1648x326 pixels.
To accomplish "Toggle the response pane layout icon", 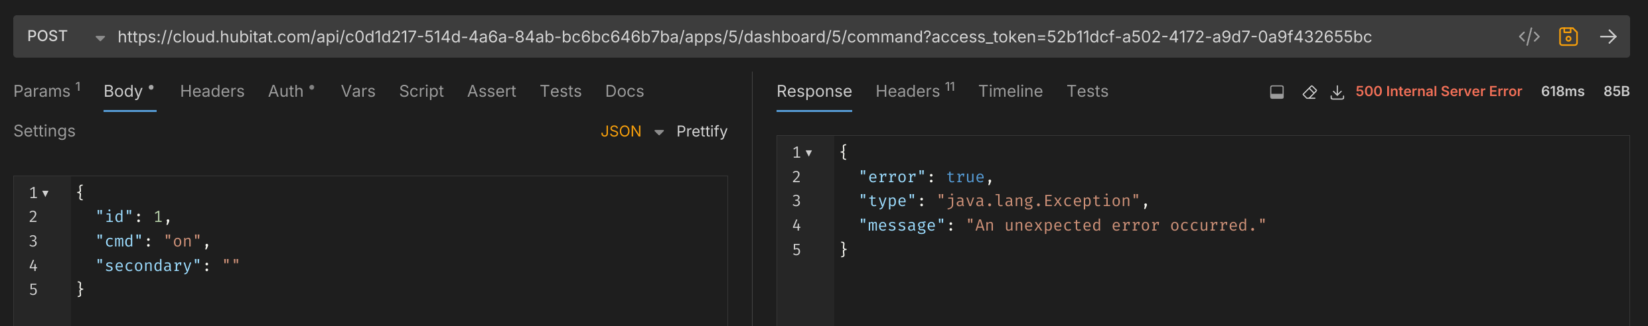I will pyautogui.click(x=1276, y=92).
